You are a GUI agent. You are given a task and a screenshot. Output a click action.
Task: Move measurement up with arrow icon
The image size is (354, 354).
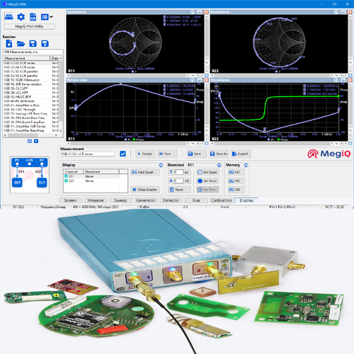(x=30, y=141)
